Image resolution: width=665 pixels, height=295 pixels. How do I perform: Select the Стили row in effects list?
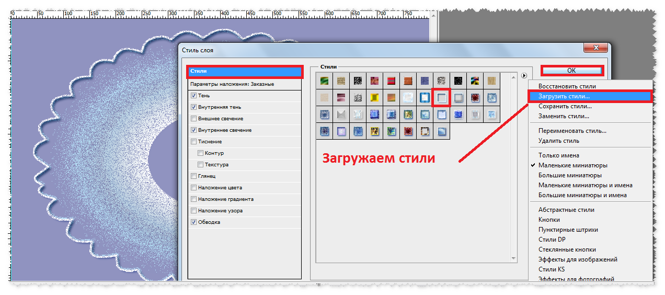coord(245,72)
